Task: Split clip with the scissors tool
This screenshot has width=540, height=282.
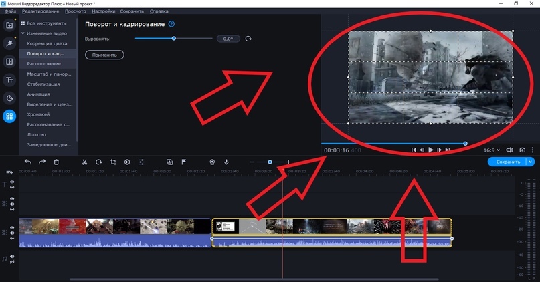Action: point(84,162)
